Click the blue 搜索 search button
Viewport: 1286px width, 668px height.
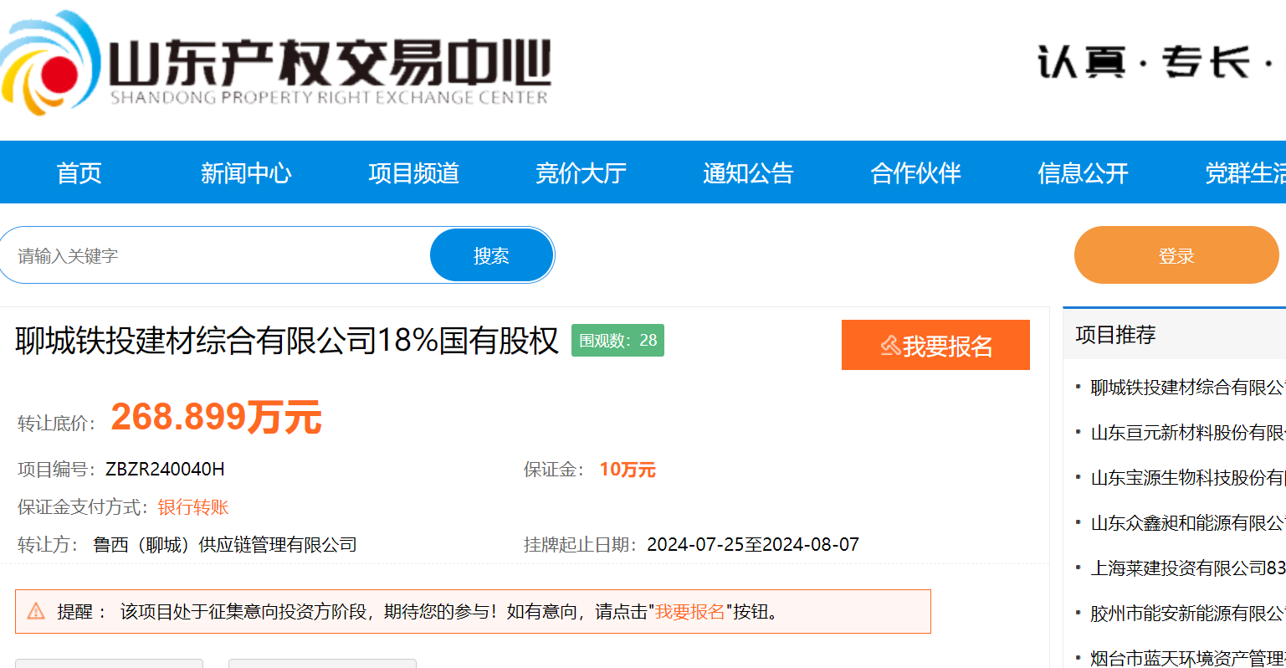click(492, 255)
